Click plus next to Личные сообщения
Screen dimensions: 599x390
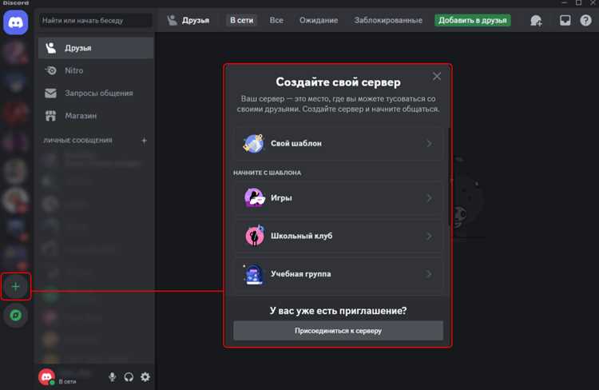pyautogui.click(x=144, y=141)
